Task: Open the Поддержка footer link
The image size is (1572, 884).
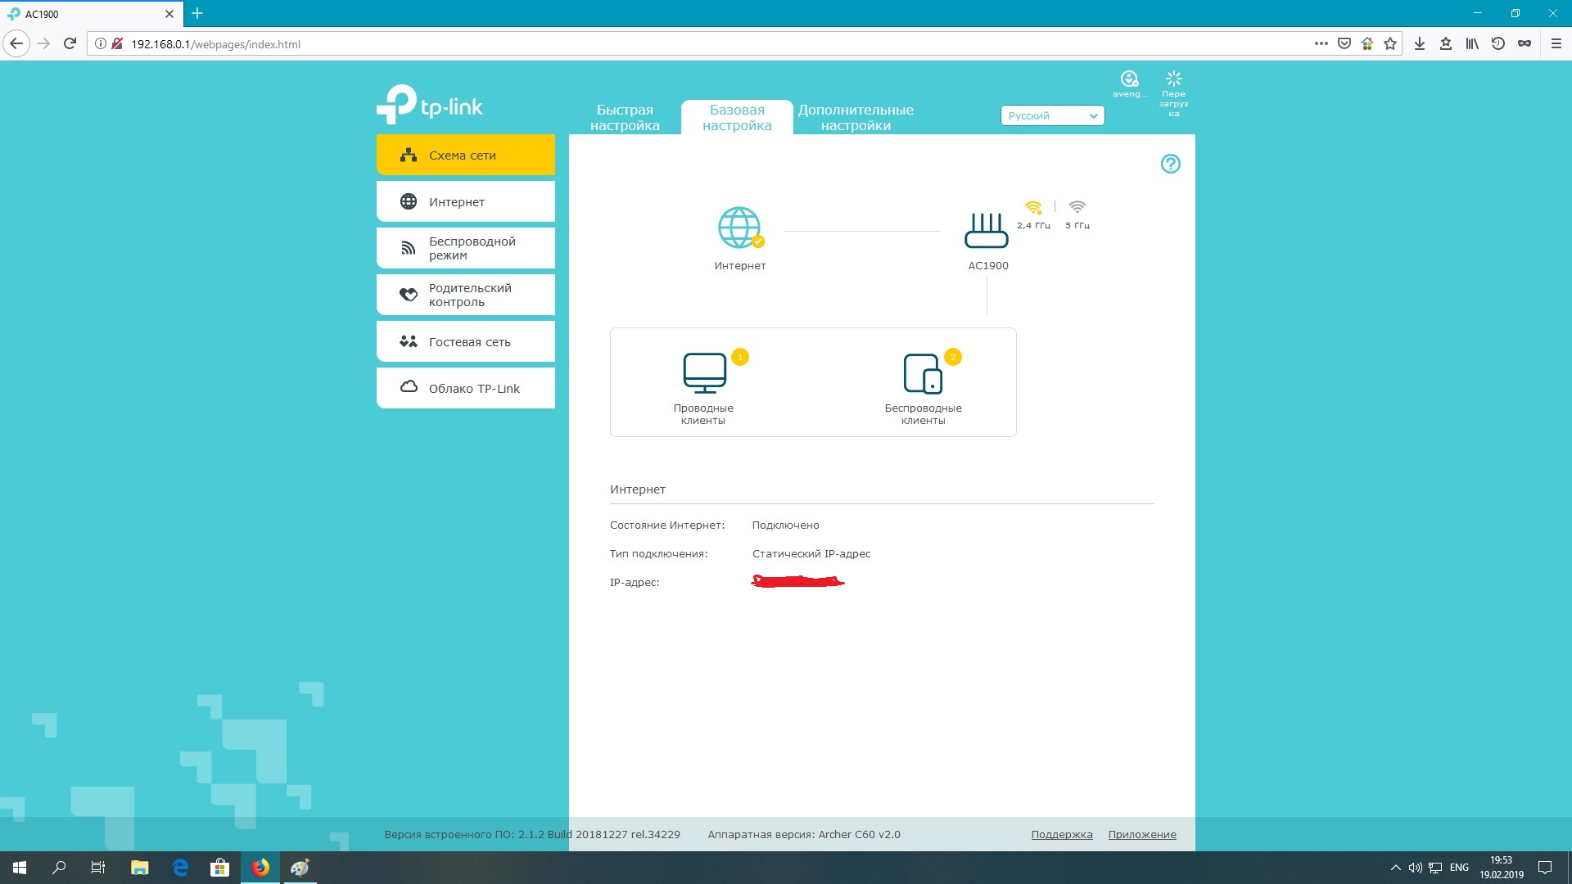Action: [x=1061, y=835]
